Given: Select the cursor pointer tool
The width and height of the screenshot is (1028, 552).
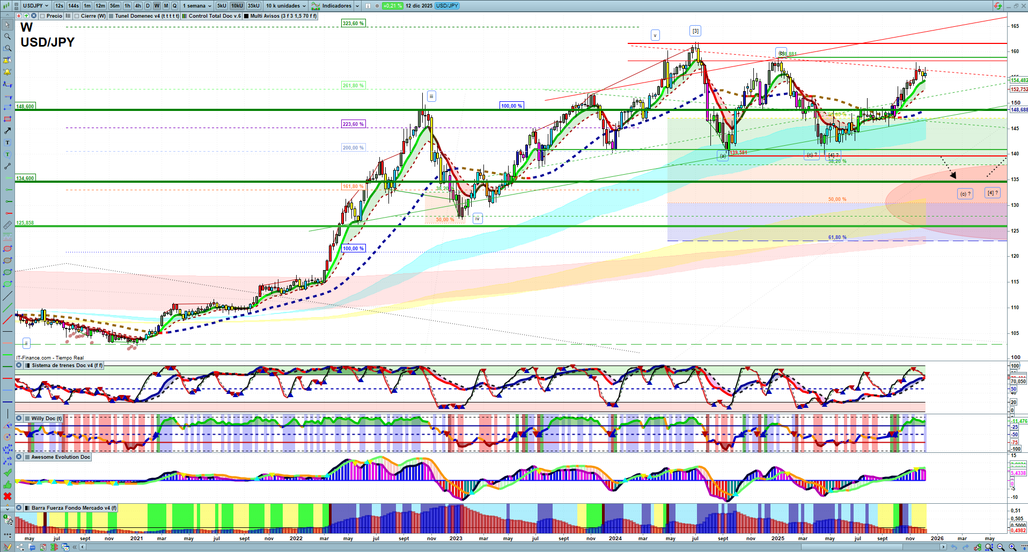Looking at the screenshot, I should (x=8, y=25).
